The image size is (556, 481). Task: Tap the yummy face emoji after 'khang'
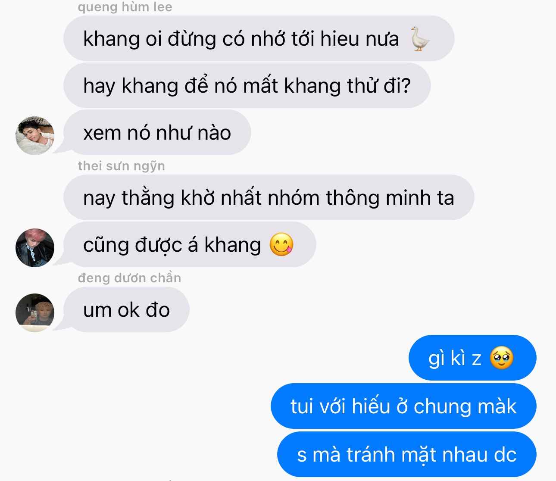tap(281, 245)
